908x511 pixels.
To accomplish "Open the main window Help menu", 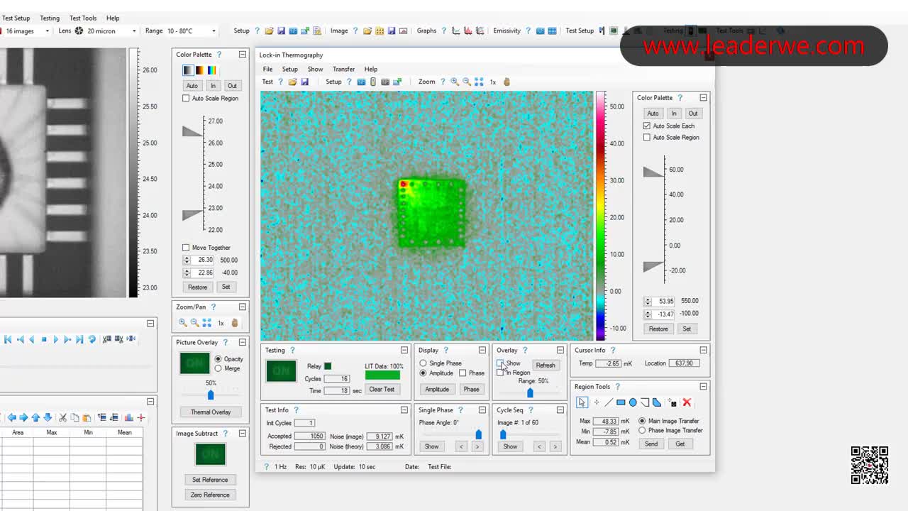I will tap(113, 18).
